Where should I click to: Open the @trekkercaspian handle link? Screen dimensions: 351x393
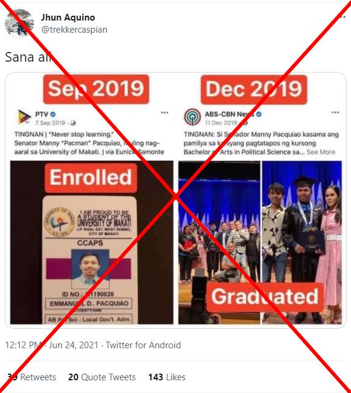pyautogui.click(x=74, y=30)
